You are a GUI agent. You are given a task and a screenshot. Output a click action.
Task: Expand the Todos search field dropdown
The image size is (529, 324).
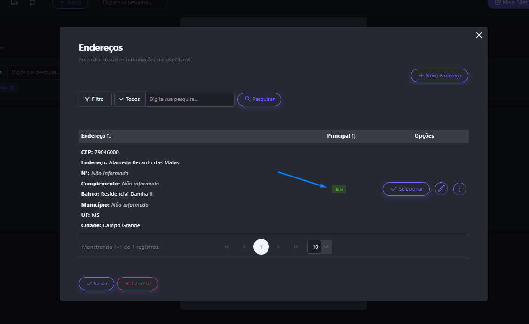click(x=130, y=100)
